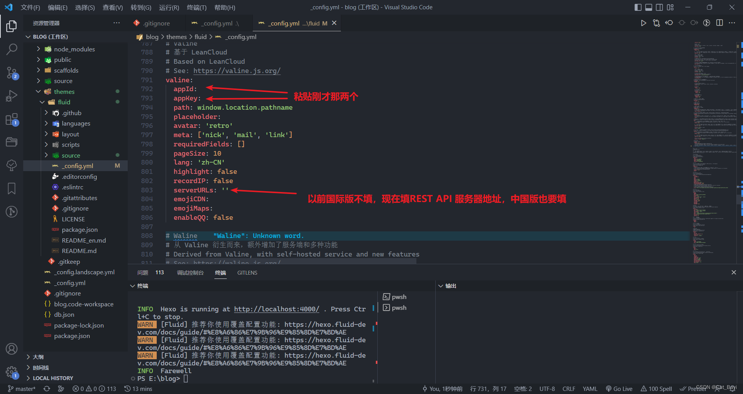The width and height of the screenshot is (743, 394).
Task: Expand the layout folder
Action: point(46,134)
